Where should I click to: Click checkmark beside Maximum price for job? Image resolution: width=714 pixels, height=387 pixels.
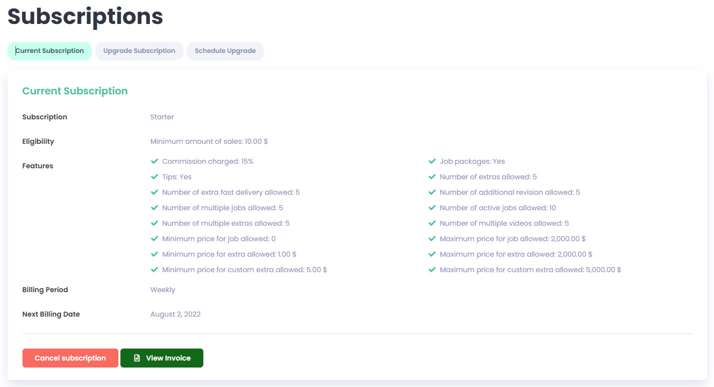(432, 239)
